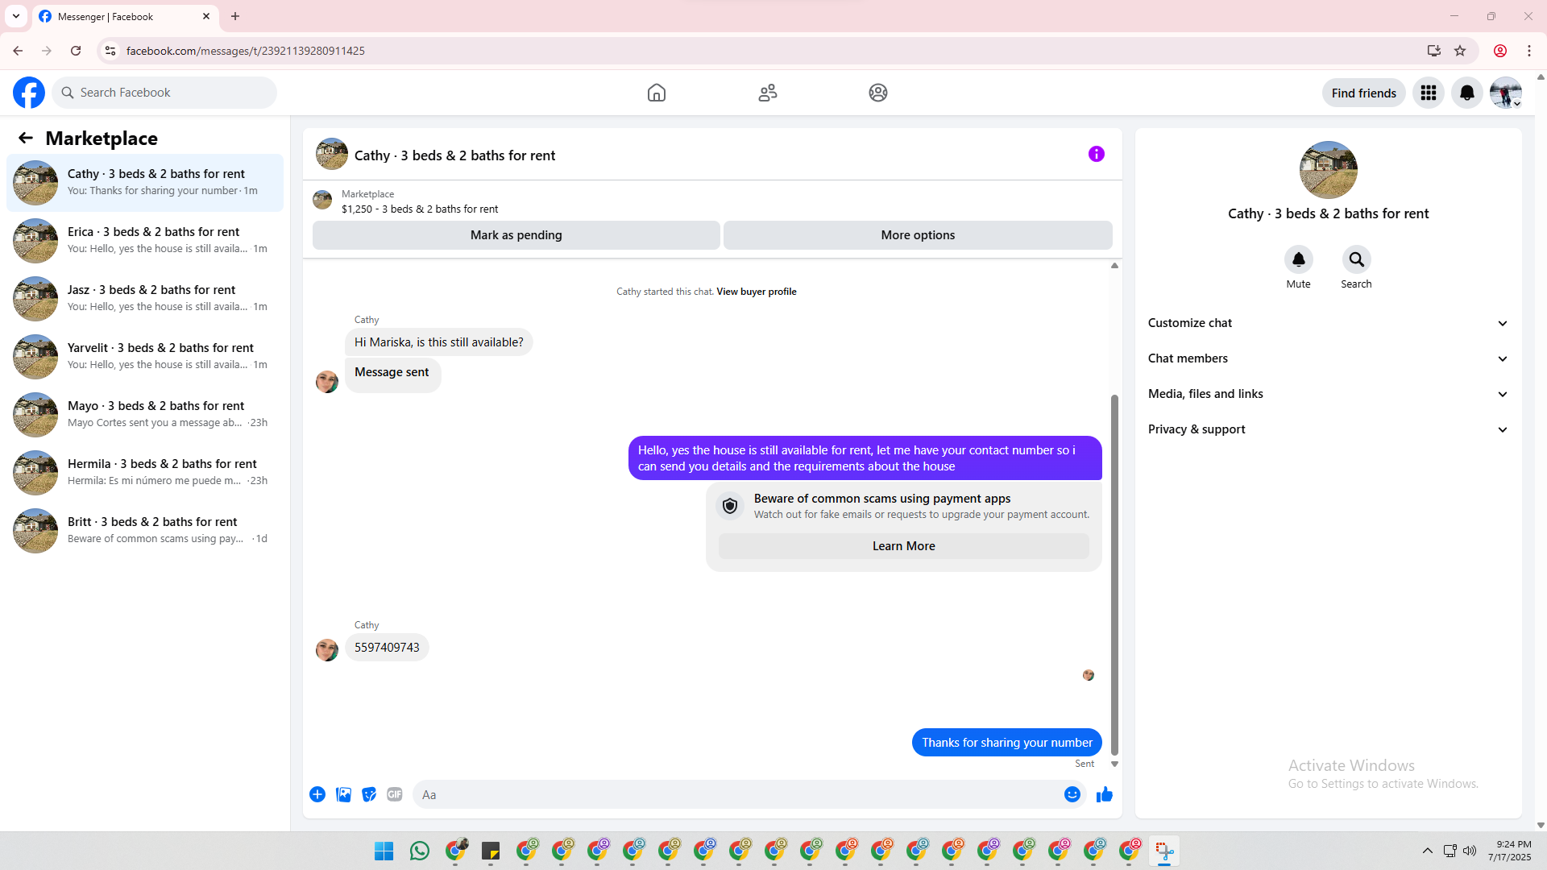Open the account profile picture menu
The image size is (1547, 870).
pyautogui.click(x=1506, y=93)
